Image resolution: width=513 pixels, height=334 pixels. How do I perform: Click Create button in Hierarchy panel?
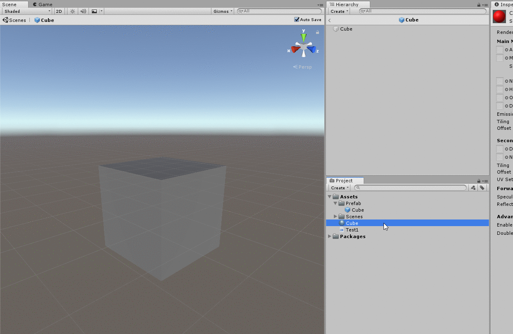pos(339,11)
